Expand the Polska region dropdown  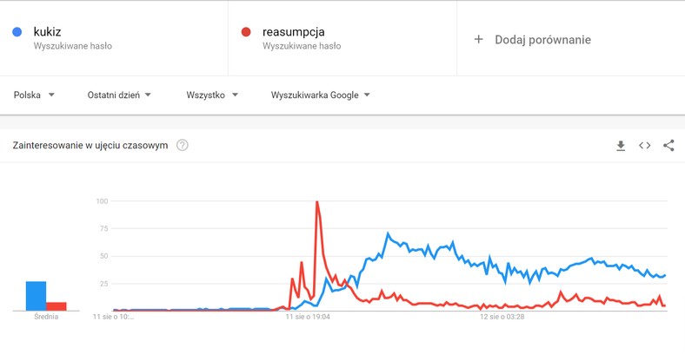pyautogui.click(x=34, y=95)
